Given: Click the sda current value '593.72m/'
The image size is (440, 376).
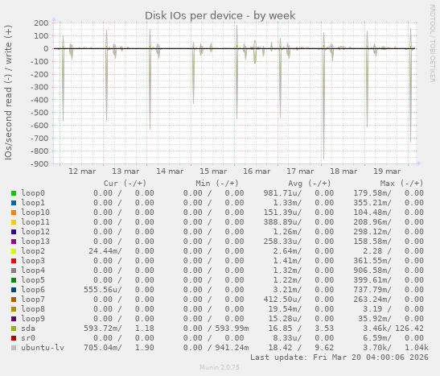Looking at the screenshot, I should pos(103,328).
